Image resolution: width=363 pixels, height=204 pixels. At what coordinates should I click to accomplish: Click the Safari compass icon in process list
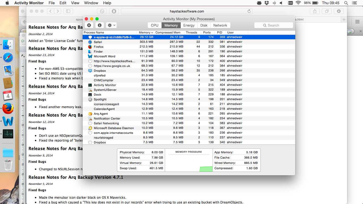[x=90, y=42]
